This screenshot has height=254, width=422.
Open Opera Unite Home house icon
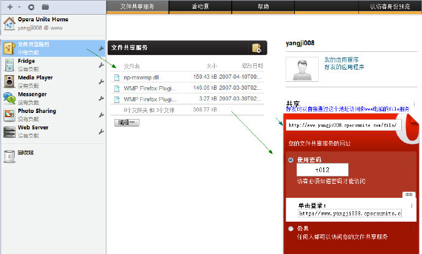pyautogui.click(x=9, y=24)
